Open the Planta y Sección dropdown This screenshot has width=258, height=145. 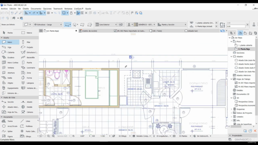(x=172, y=25)
